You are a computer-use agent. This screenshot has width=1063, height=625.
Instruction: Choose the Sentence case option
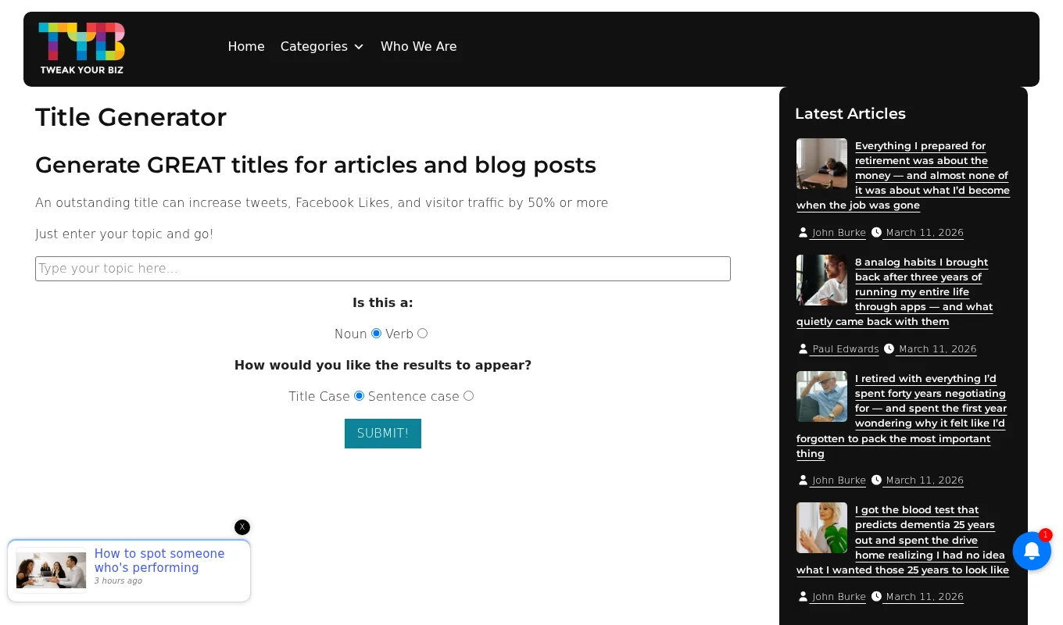[x=468, y=396]
